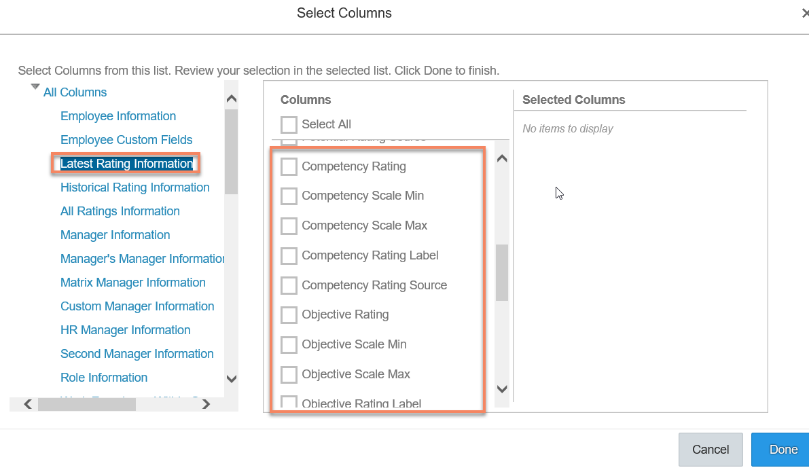Click down arrow of category tree scrollbar
Viewport: 809px width, 470px height.
[x=232, y=379]
